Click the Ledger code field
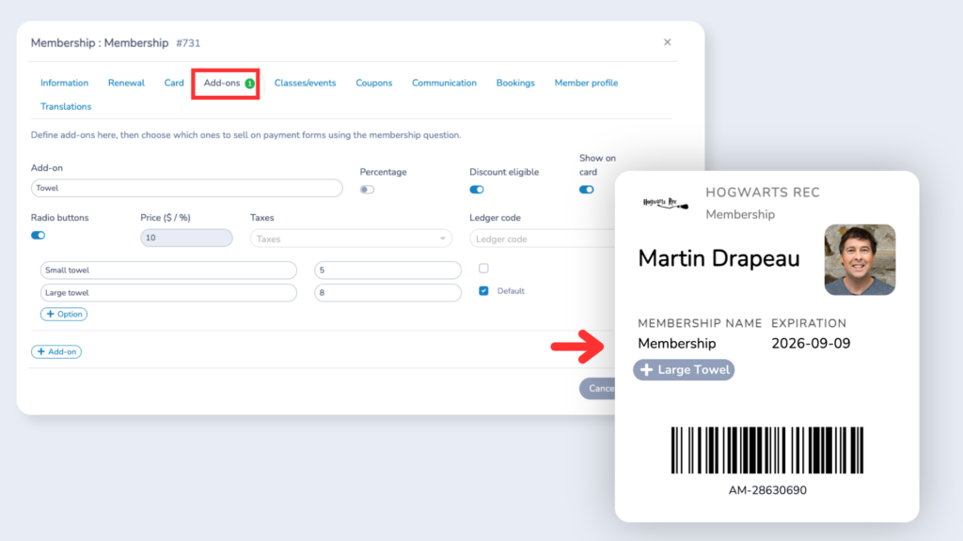The image size is (963, 541). point(543,239)
